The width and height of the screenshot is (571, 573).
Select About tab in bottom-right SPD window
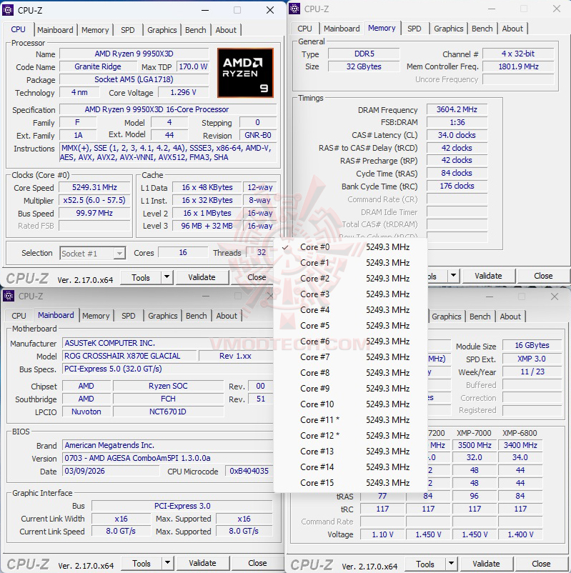510,317
